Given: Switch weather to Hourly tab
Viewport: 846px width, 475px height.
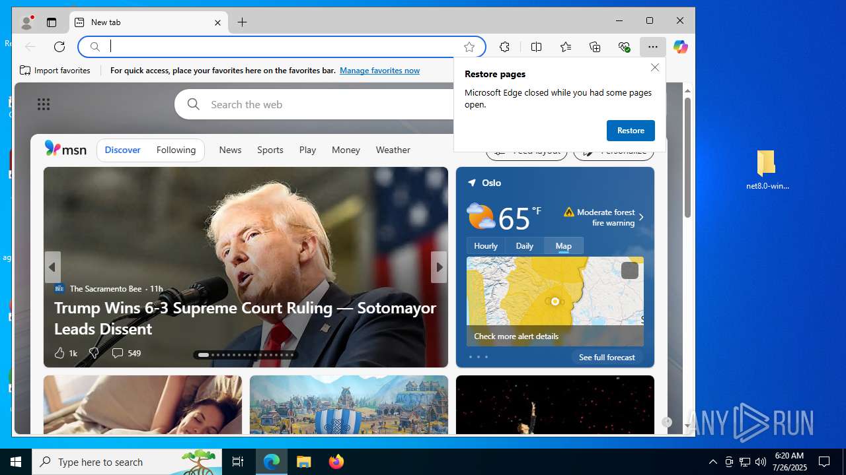Looking at the screenshot, I should coord(486,245).
